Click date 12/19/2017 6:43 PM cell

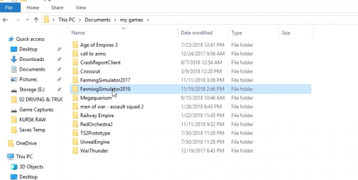pyautogui.click(x=203, y=151)
